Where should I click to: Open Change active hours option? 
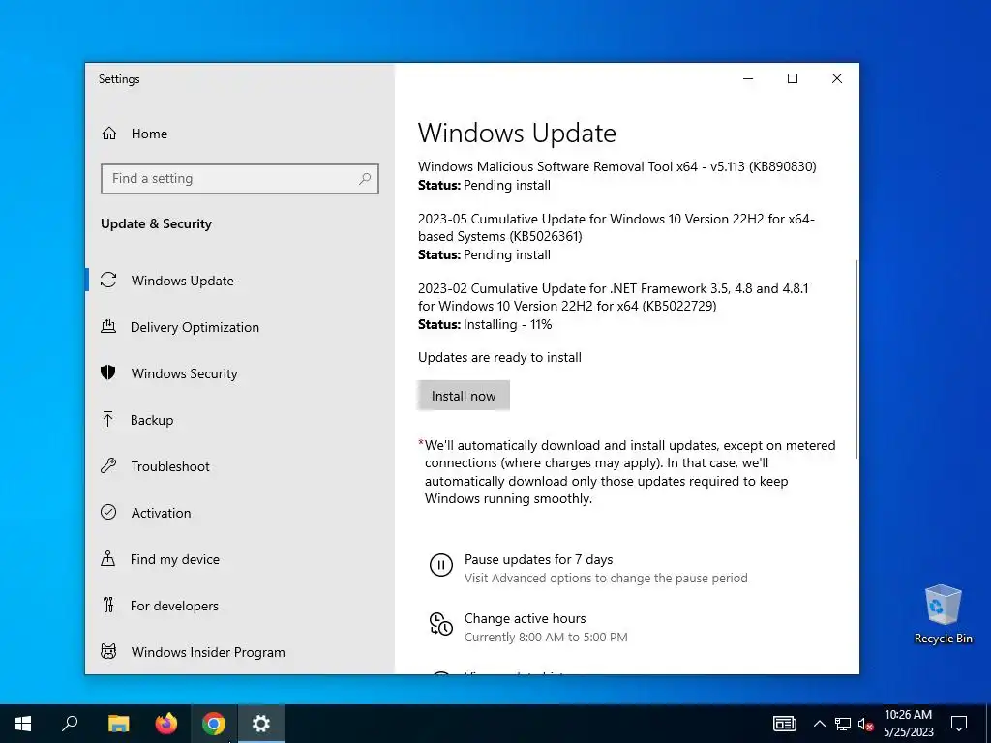coord(526,618)
